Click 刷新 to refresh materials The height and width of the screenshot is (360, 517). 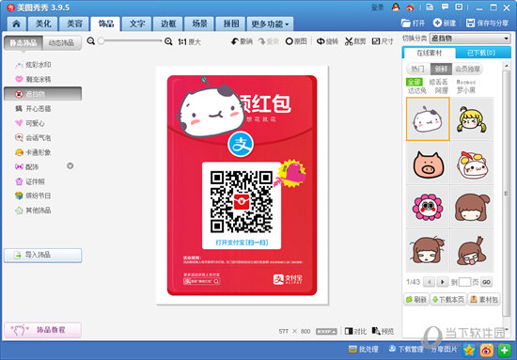tap(416, 299)
